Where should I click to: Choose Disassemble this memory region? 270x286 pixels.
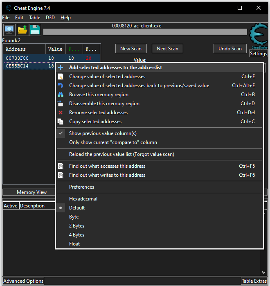(160, 104)
